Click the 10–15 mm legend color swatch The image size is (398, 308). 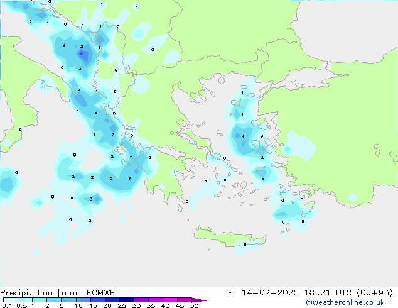tap(83, 300)
